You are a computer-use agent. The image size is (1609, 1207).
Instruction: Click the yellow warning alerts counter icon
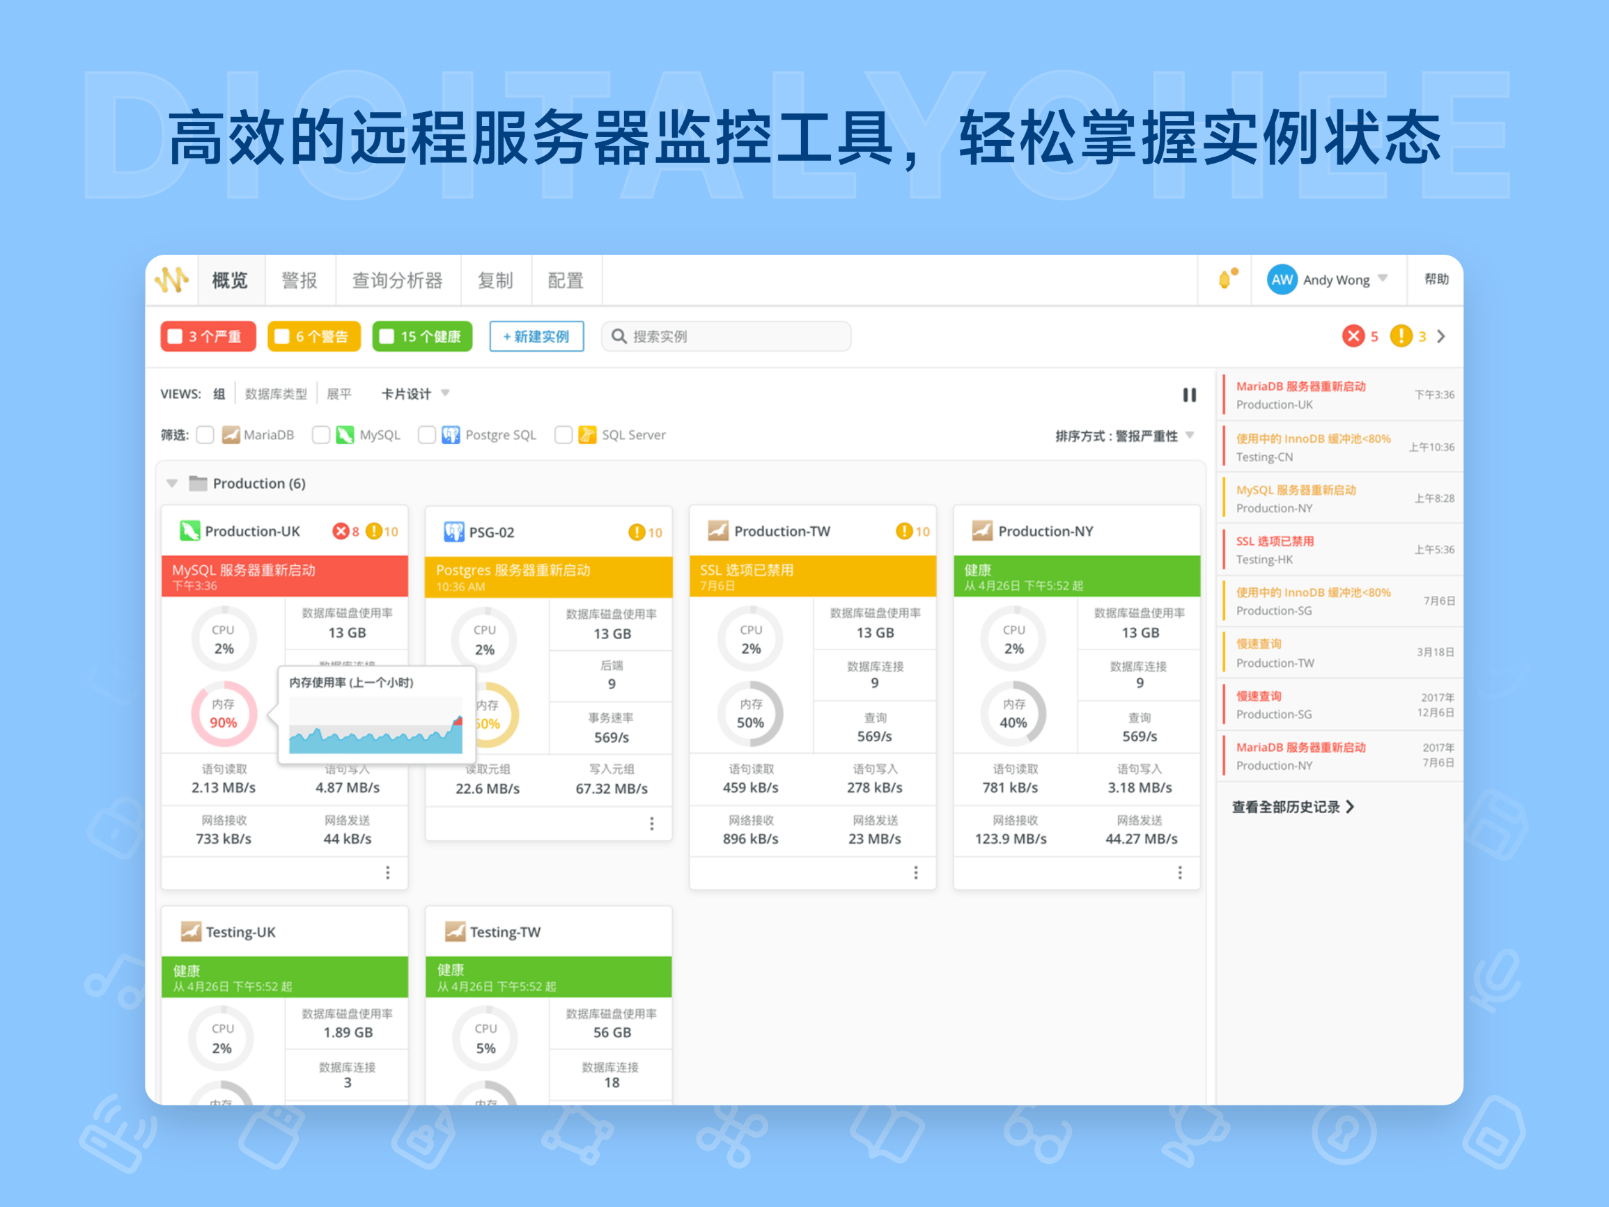tap(1402, 336)
